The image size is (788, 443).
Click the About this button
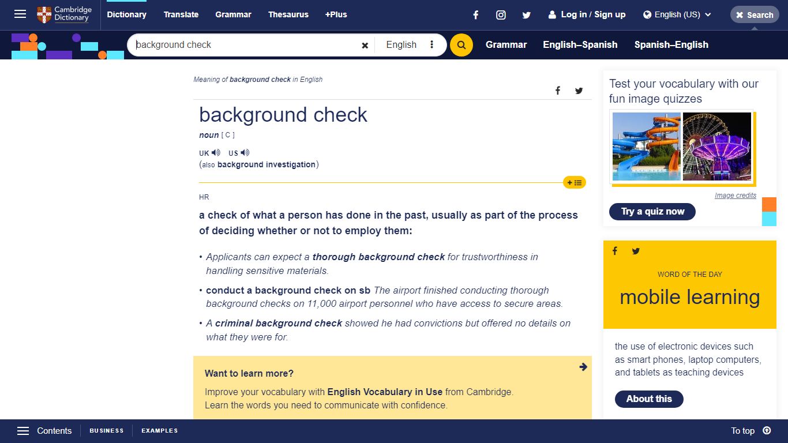[x=649, y=399]
